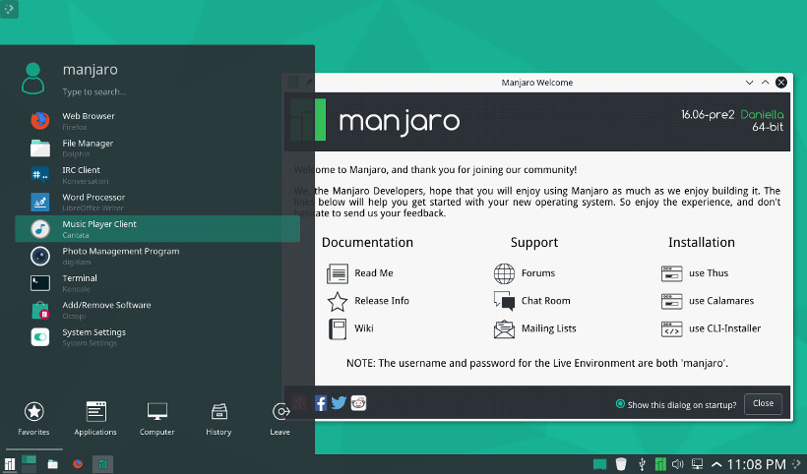The height and width of the screenshot is (474, 807).
Task: Click the white bucket-shaped tray icon
Action: click(x=621, y=464)
